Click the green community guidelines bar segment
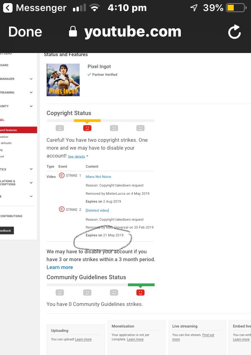Screen dimensions: 251x355 (141, 285)
